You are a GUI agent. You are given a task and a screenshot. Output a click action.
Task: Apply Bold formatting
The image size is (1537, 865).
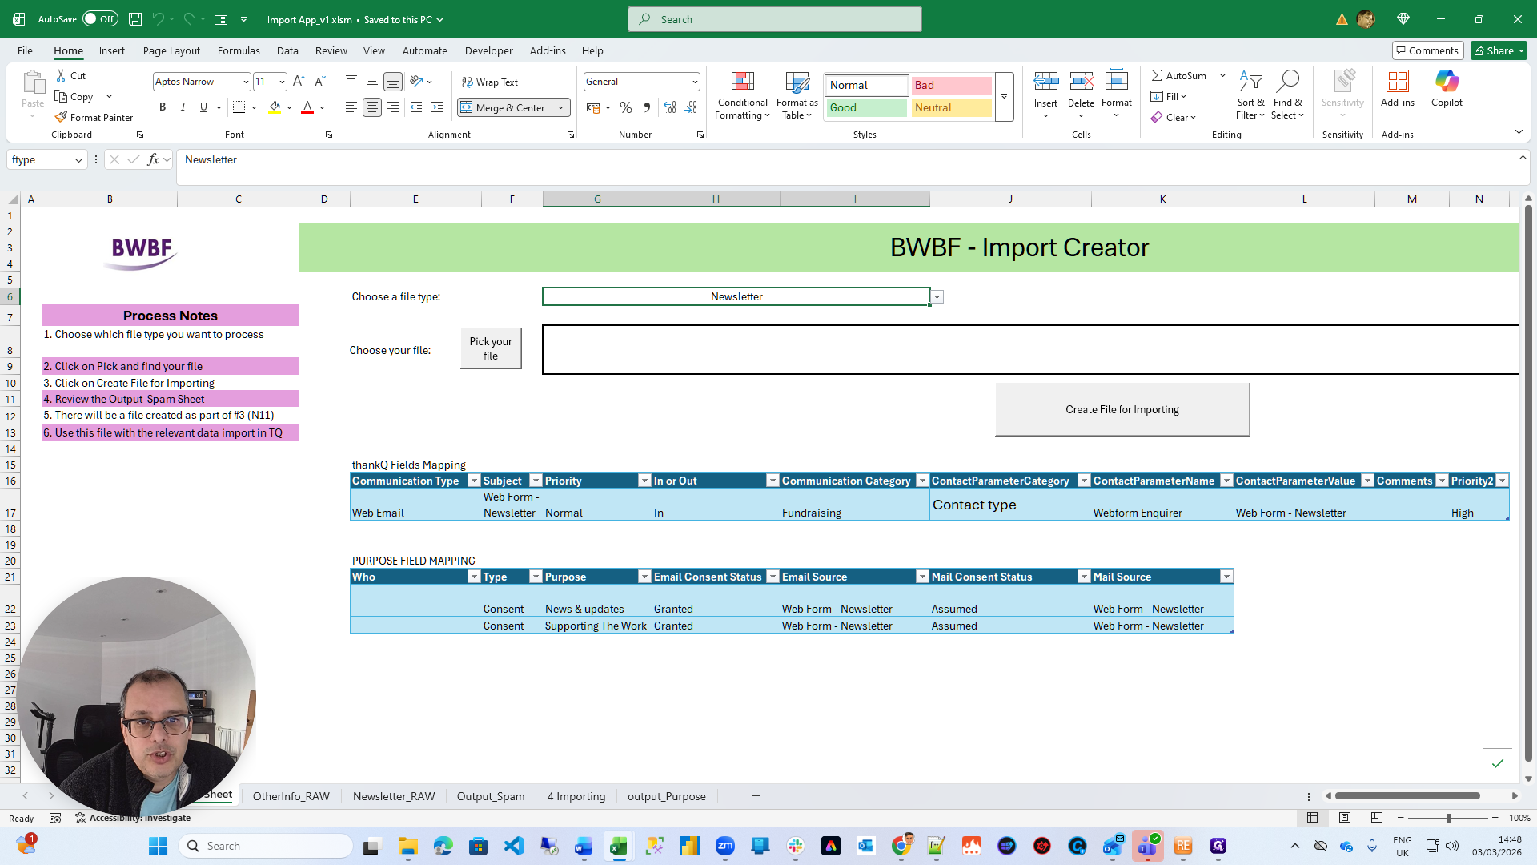(163, 107)
